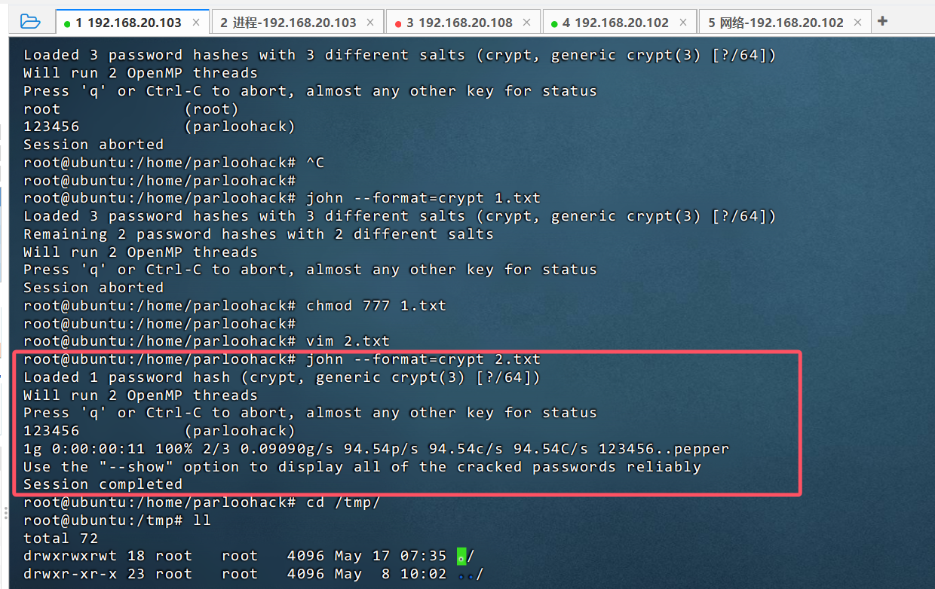Close the 5 网络-192.168.20.102 tab
935x589 pixels.
[x=859, y=23]
